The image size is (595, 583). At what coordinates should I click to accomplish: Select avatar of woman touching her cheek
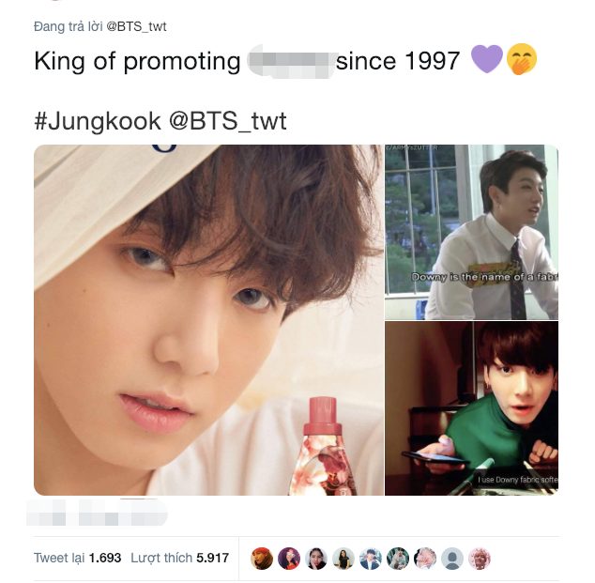[316, 559]
